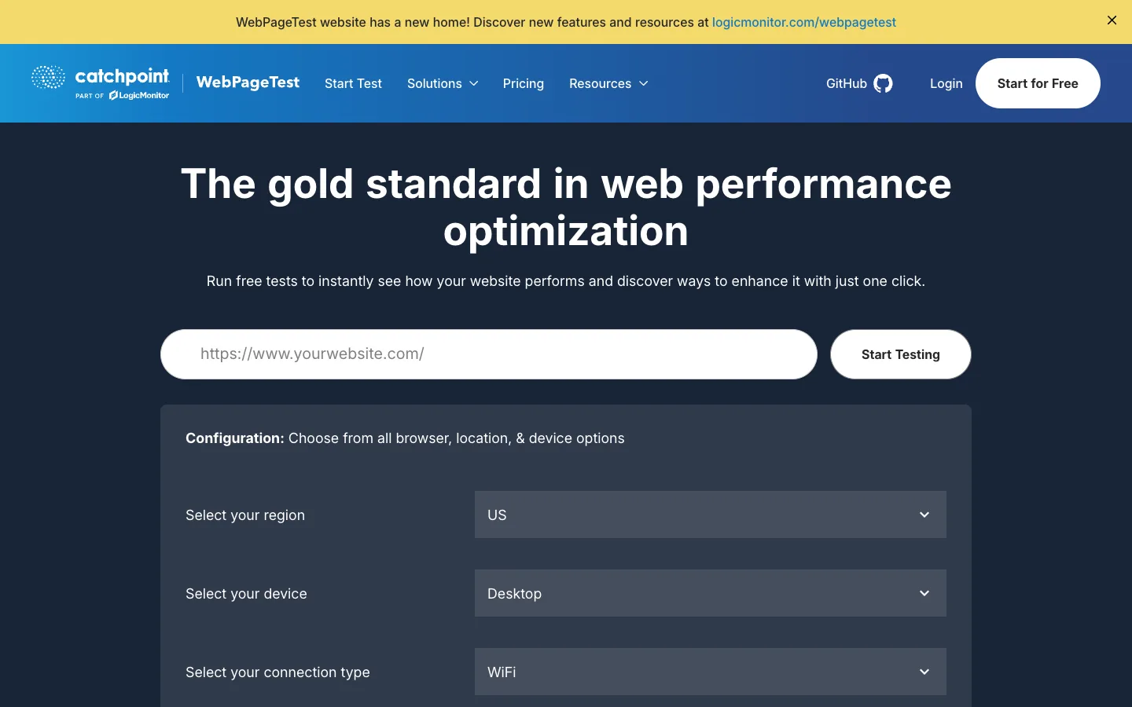Expand the Solutions menu
The width and height of the screenshot is (1132, 707).
pyautogui.click(x=443, y=83)
